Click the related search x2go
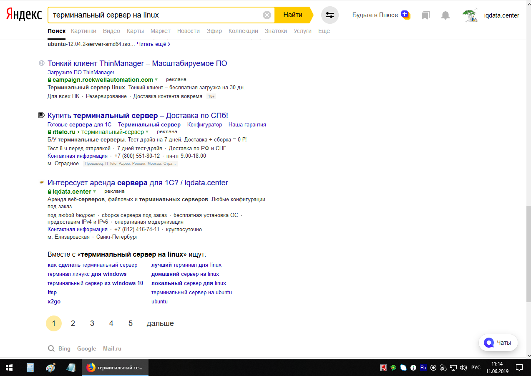 [54, 302]
